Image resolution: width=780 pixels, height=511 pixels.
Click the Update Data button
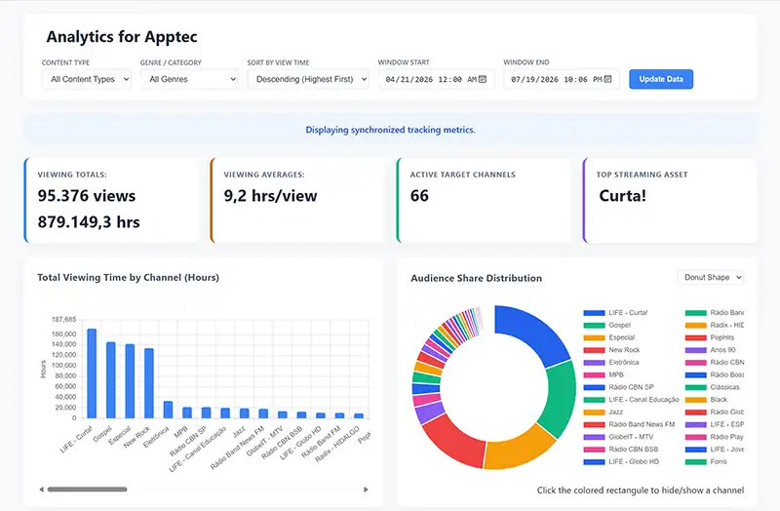[661, 79]
